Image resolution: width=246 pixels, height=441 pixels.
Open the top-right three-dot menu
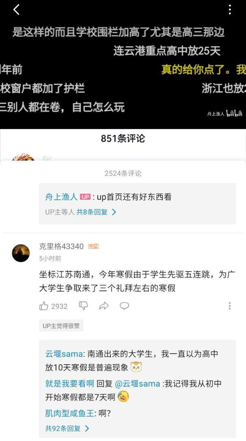pos(230,10)
